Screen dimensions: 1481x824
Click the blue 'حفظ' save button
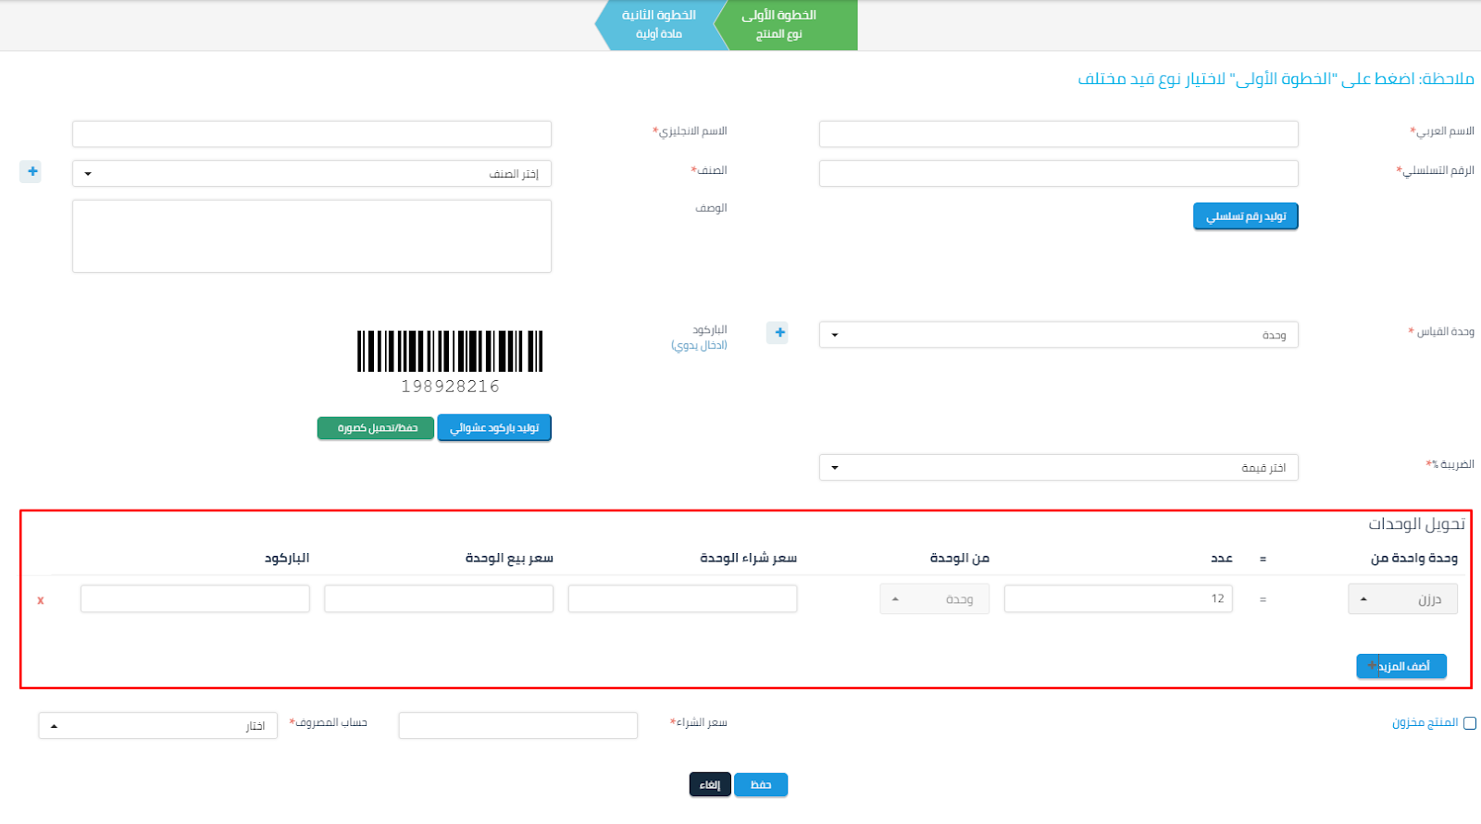pos(760,784)
